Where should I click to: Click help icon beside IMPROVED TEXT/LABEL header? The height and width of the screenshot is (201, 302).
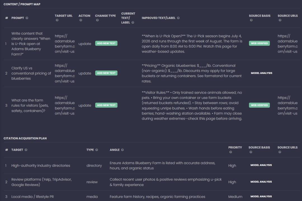coord(178,18)
